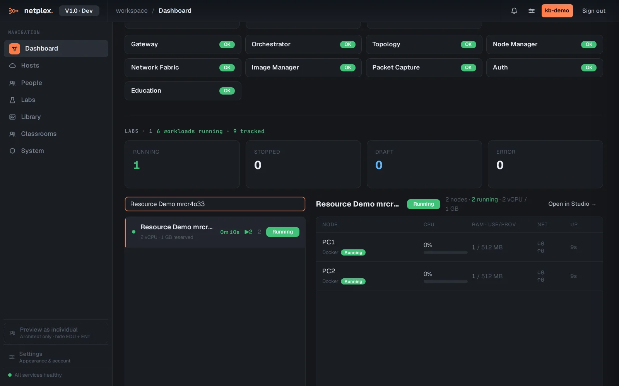Image resolution: width=619 pixels, height=386 pixels.
Task: Click the kb-demo account button
Action: click(x=557, y=11)
